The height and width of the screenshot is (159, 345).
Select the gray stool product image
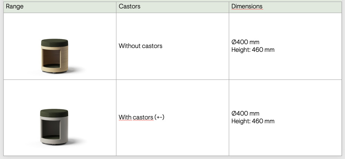tap(55, 127)
